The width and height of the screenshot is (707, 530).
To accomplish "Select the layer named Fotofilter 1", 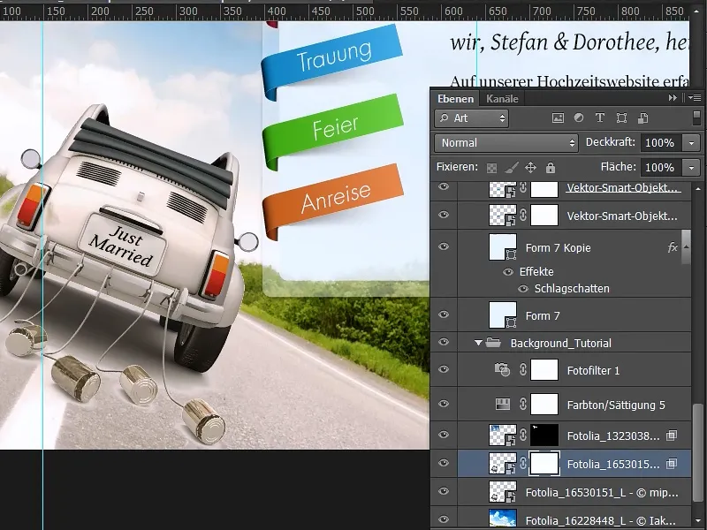I will (593, 370).
